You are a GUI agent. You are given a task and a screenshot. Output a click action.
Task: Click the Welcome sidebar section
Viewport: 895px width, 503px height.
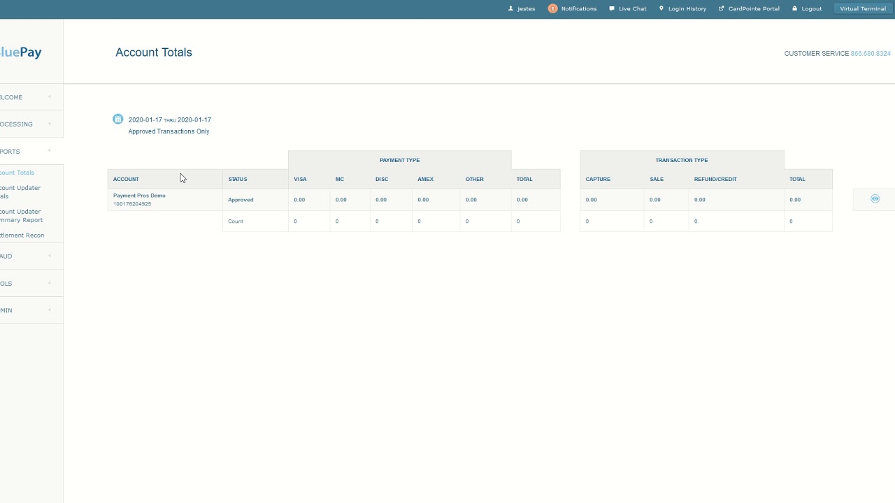tap(31, 97)
